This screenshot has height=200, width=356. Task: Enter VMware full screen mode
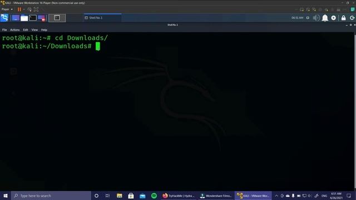[x=36, y=9]
